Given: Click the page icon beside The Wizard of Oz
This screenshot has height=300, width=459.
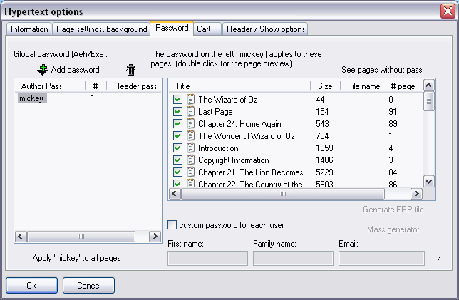Looking at the screenshot, I should (x=190, y=100).
